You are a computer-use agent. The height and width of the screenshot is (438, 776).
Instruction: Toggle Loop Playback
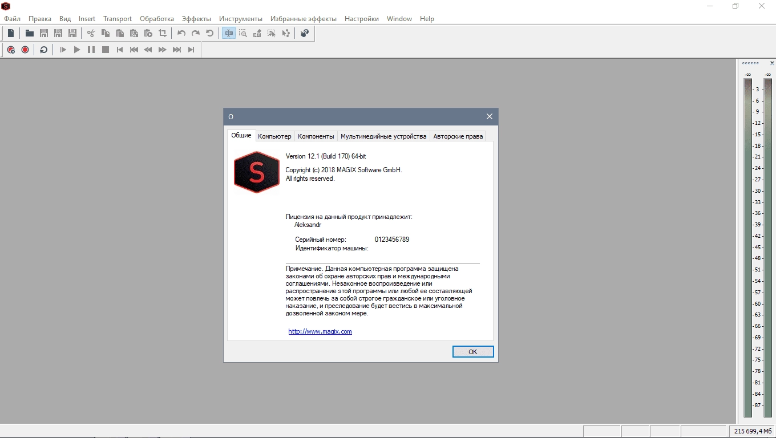[x=44, y=50]
